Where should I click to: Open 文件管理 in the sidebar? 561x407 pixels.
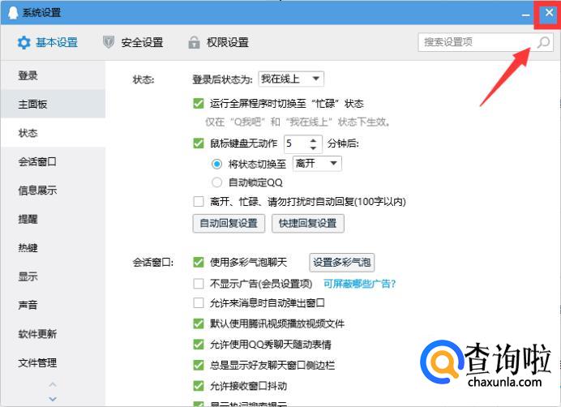click(53, 362)
